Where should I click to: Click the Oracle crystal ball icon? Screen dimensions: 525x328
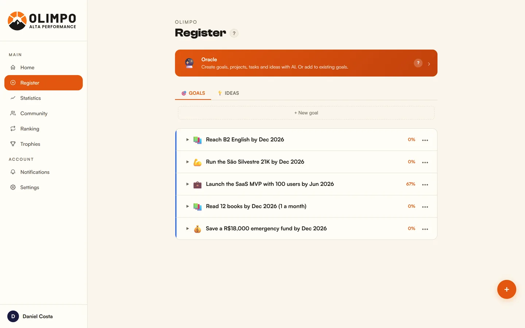tap(189, 63)
